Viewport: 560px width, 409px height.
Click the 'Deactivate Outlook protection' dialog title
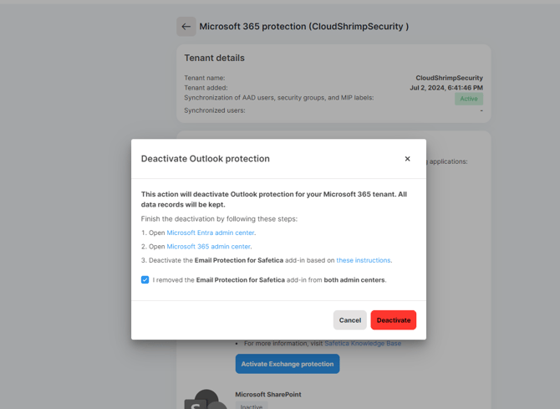click(206, 159)
